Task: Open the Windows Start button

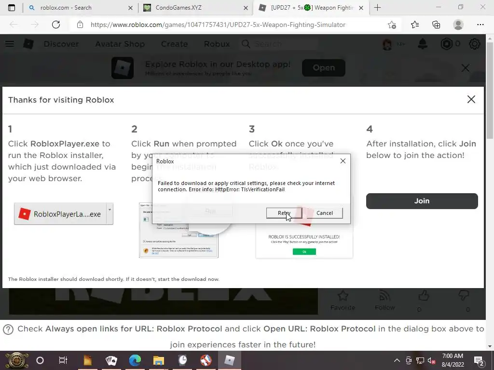Action: point(16,360)
